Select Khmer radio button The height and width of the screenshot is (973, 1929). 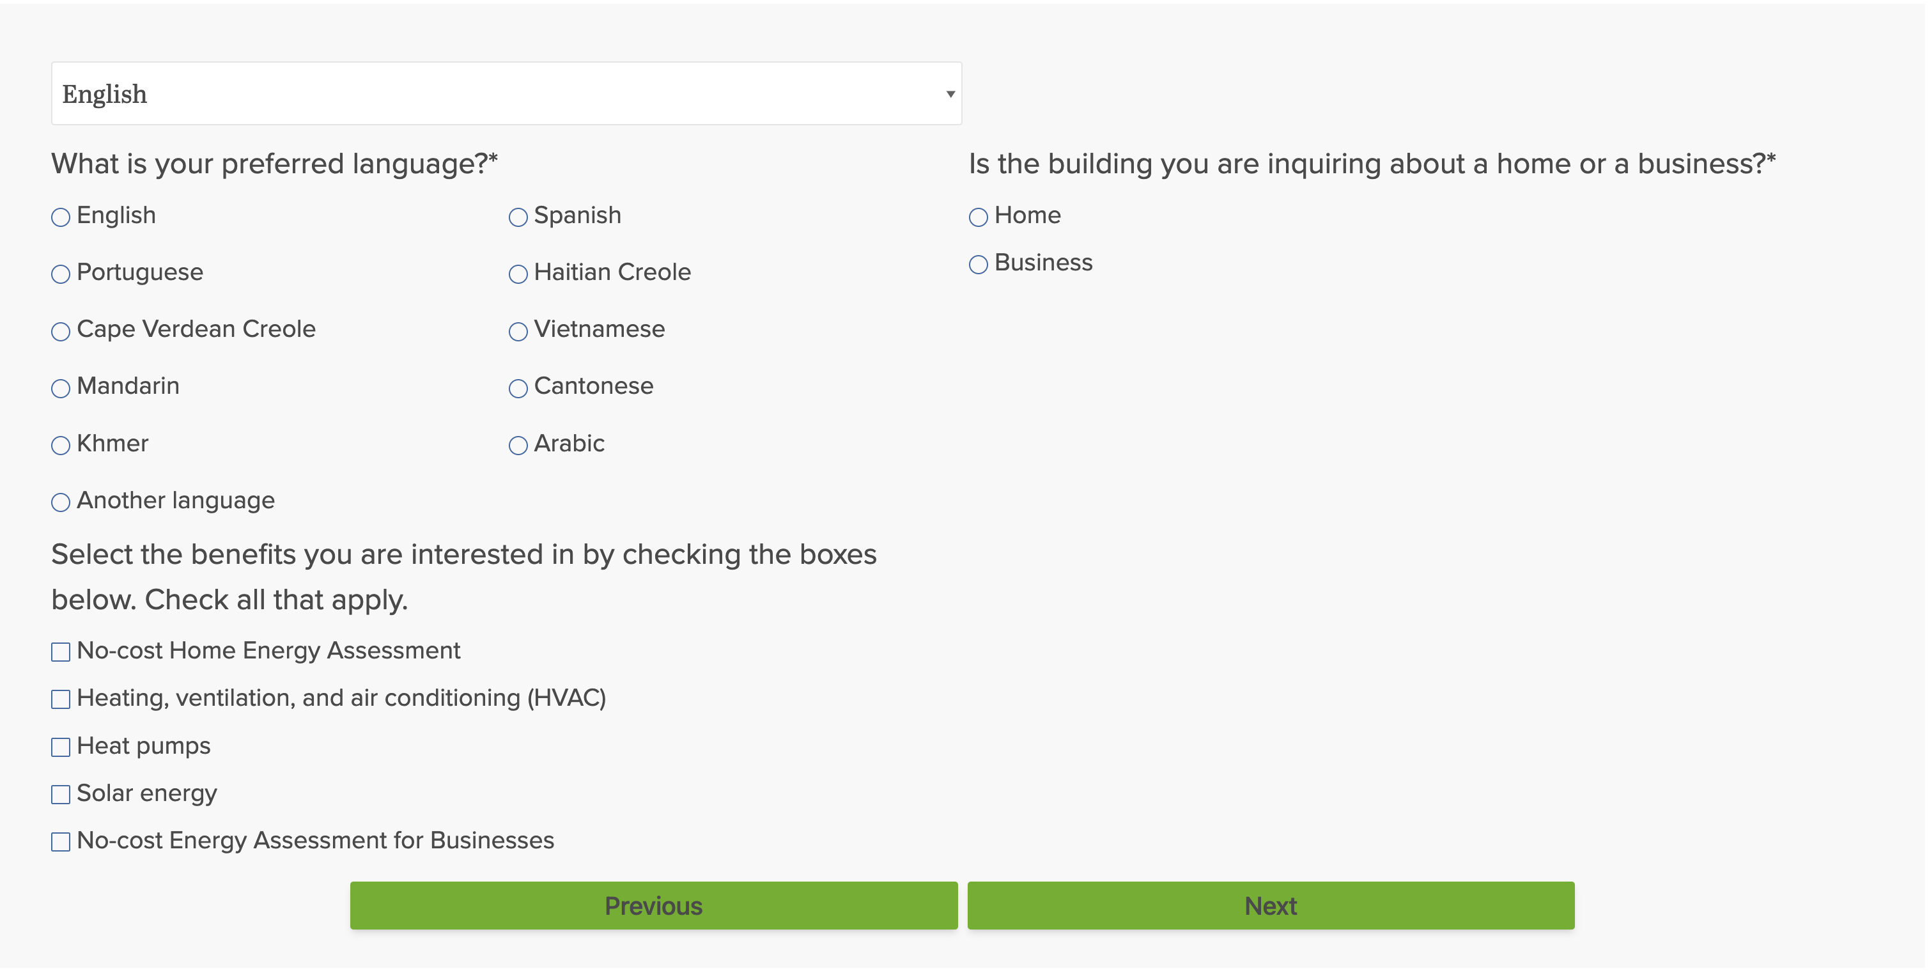point(61,446)
